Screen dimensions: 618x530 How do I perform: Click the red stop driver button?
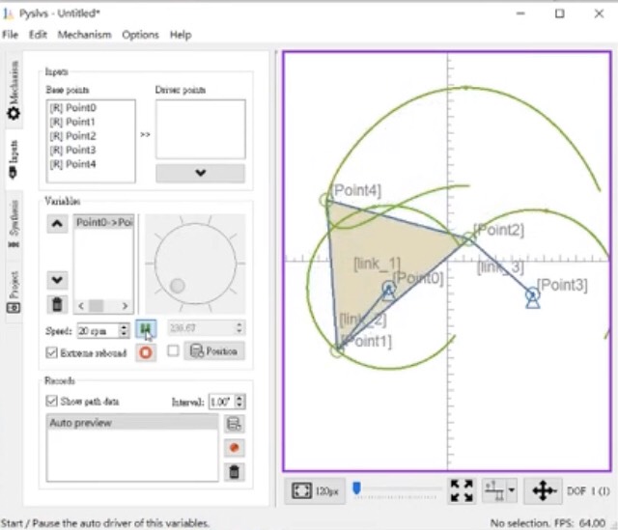[x=146, y=351]
